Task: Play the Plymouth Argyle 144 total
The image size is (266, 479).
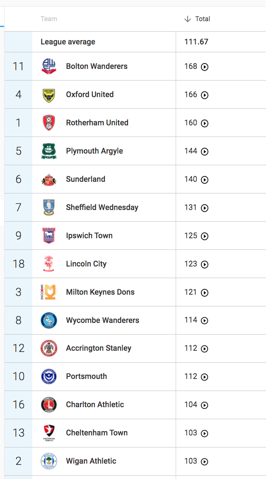Action: click(x=204, y=152)
